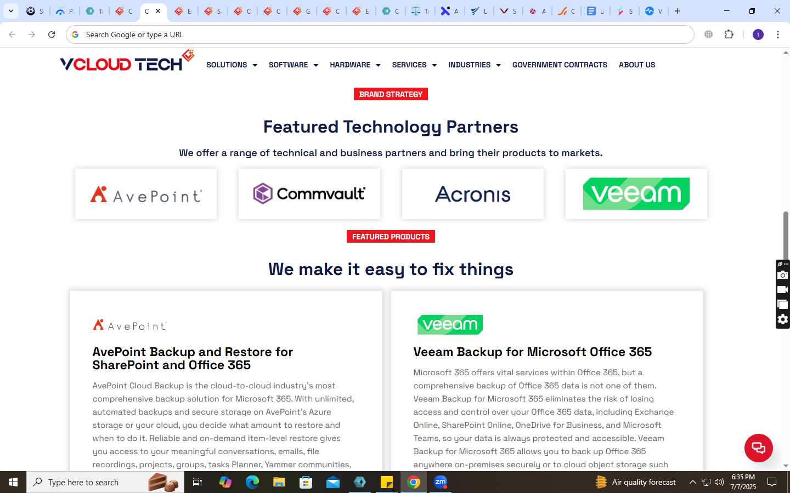Go back using the browser back arrow
This screenshot has height=493, width=790.
coord(12,35)
